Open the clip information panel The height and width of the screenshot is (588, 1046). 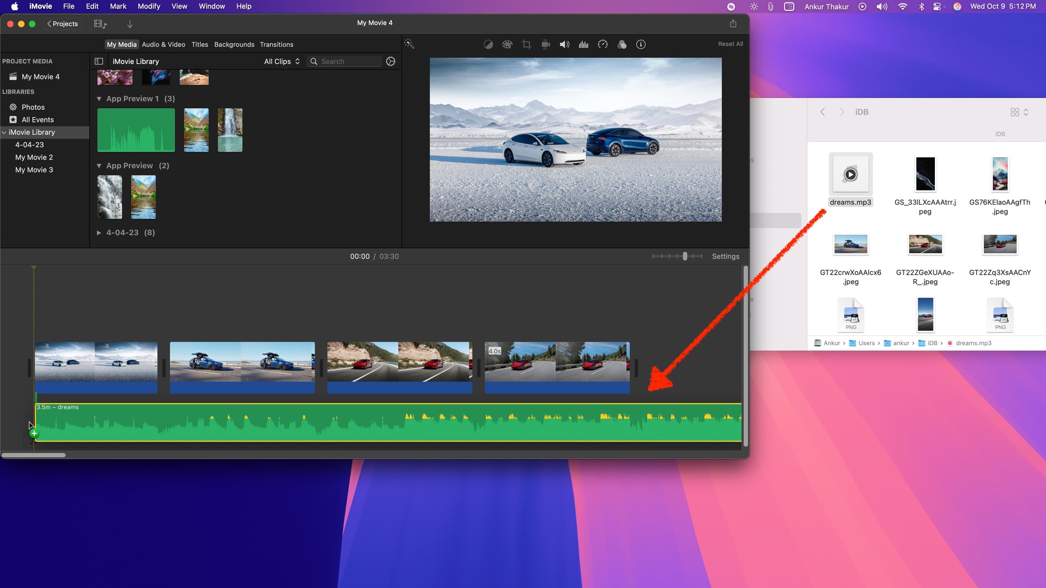[x=641, y=44]
